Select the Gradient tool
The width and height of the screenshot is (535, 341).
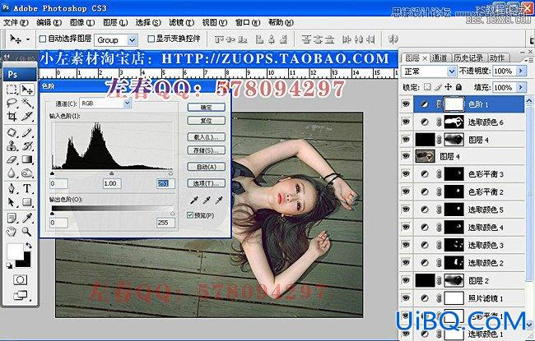pyautogui.click(x=27, y=159)
